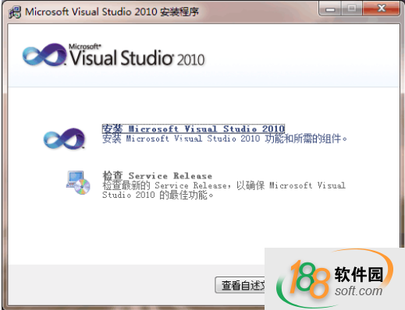The image size is (405, 310).
Task: Open the 查看自述文件 readme button
Action: click(240, 285)
